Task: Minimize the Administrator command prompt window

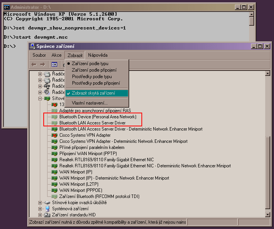Action: pyautogui.click(x=238, y=7)
